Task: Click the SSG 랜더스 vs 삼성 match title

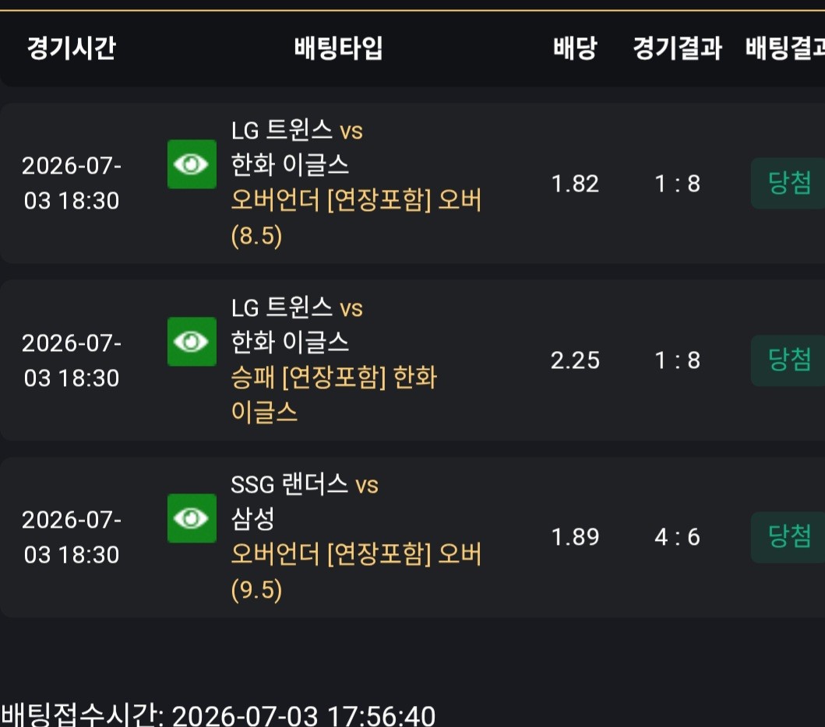Action: [x=305, y=501]
